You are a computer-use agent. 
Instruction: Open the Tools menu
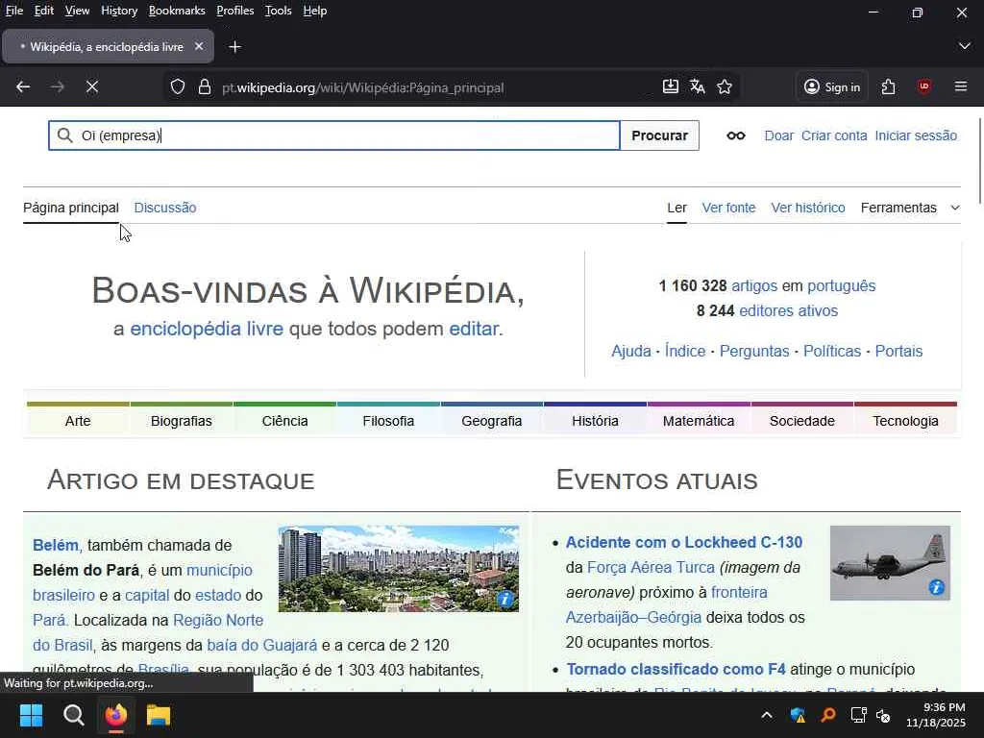[x=278, y=11]
